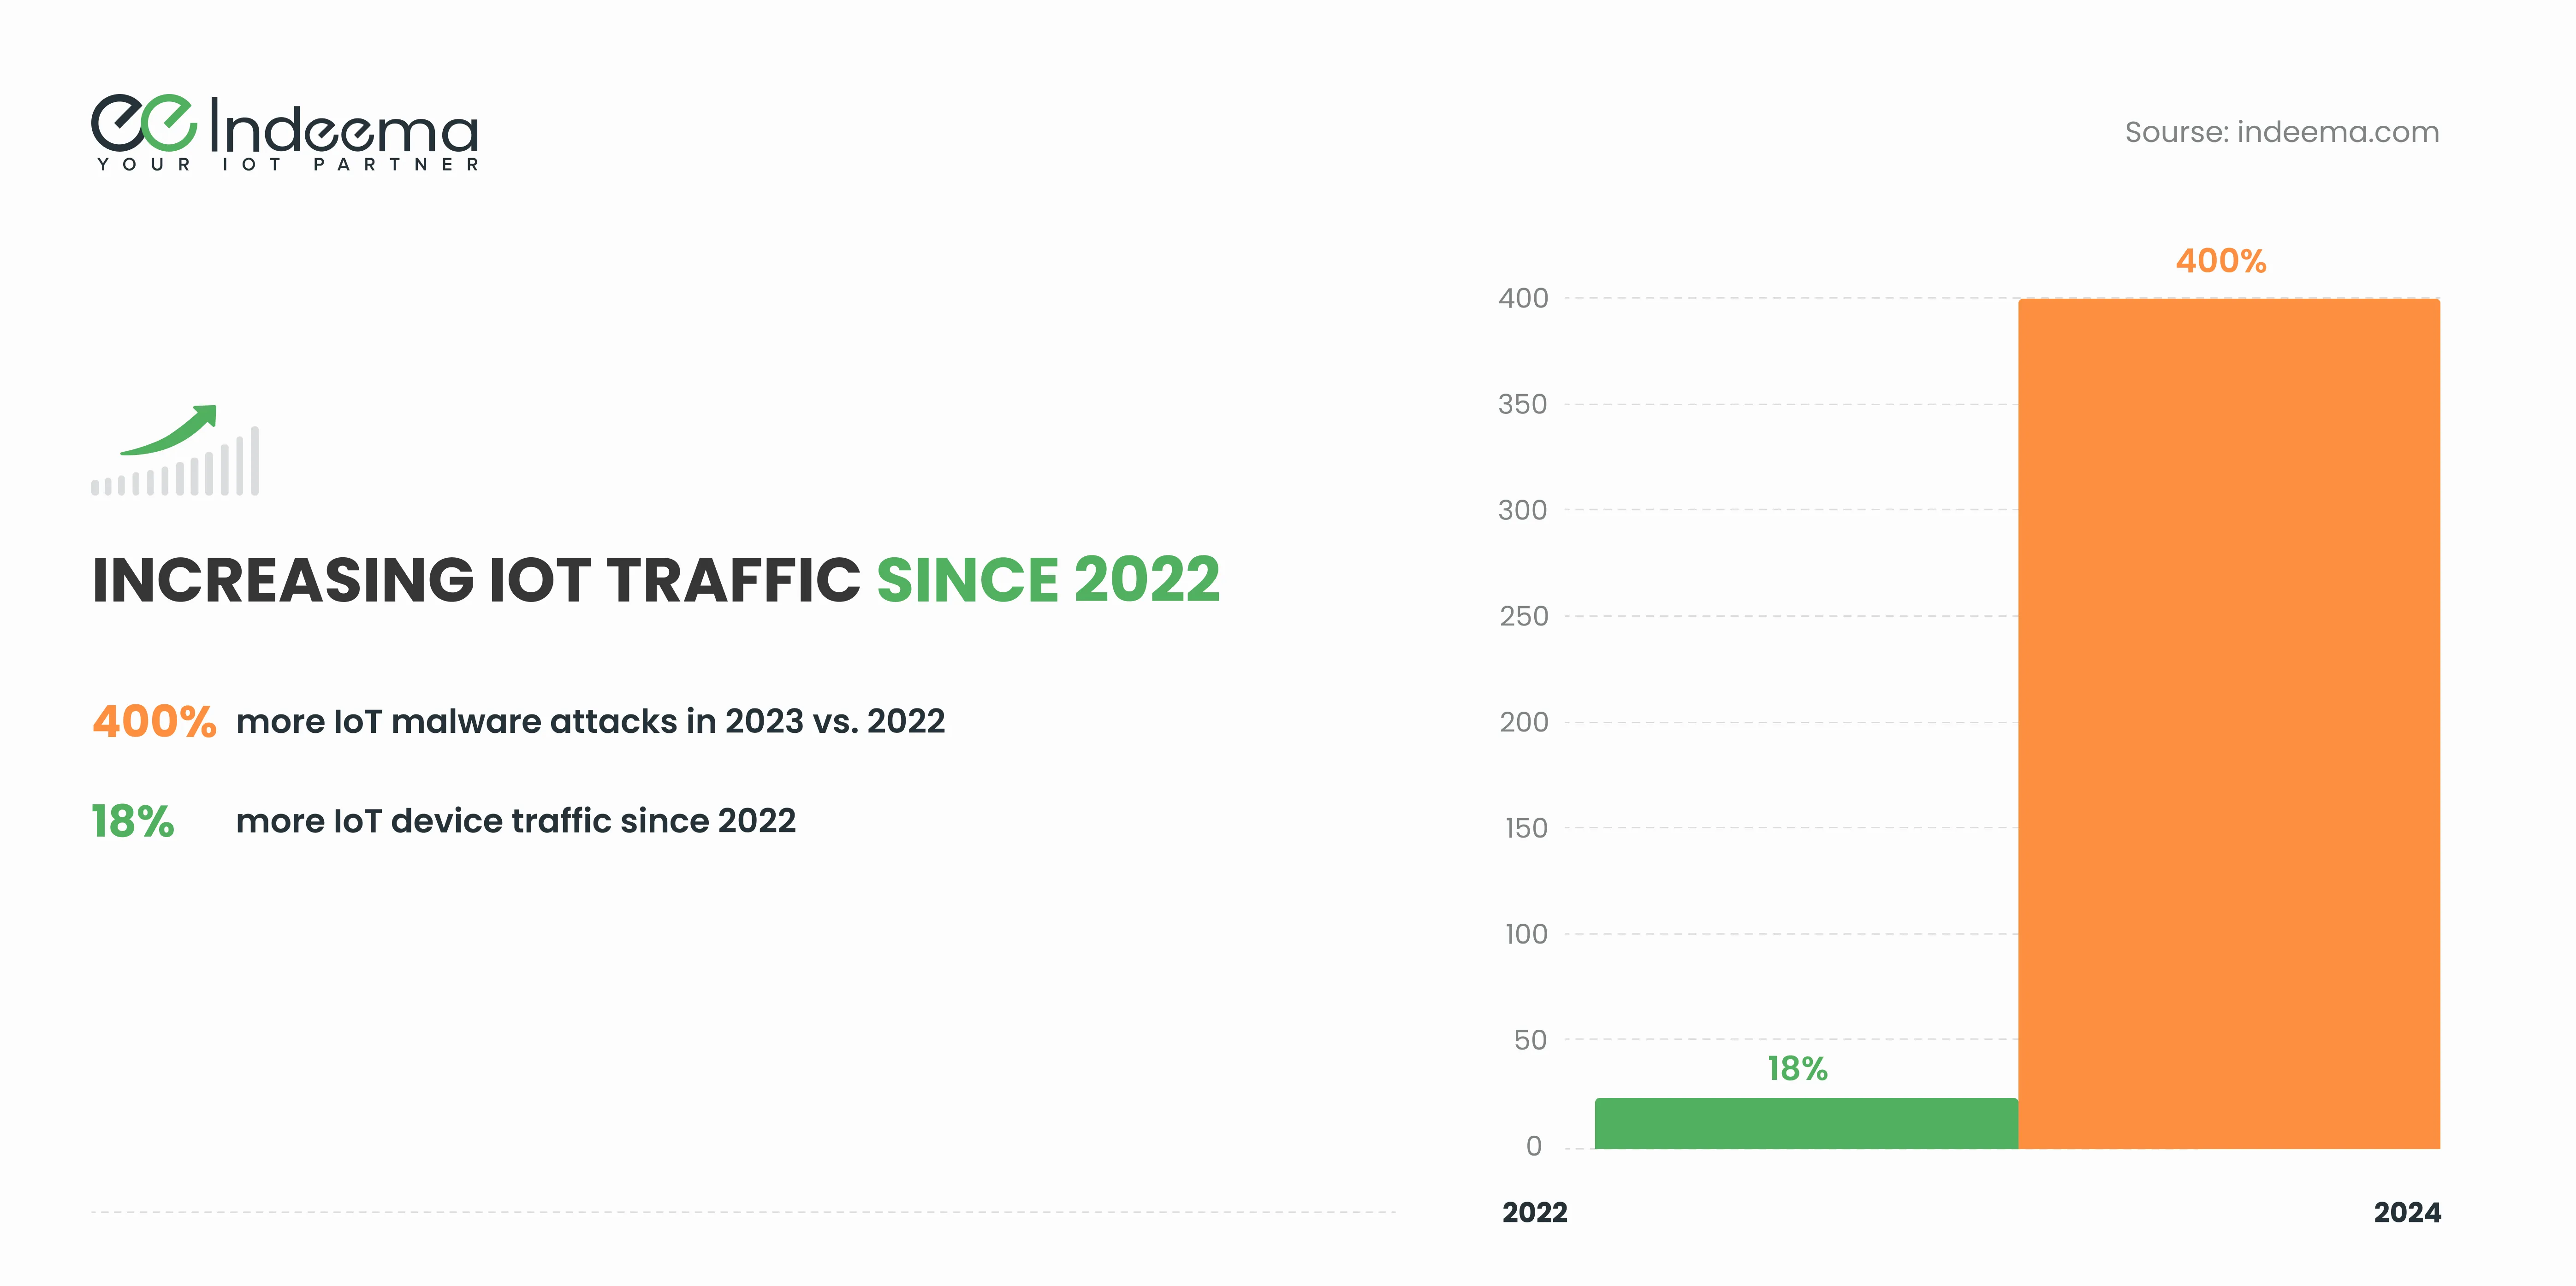Viewport: 2576px width, 1286px height.
Task: Click the 100 y-axis tick label
Action: pos(1526,934)
